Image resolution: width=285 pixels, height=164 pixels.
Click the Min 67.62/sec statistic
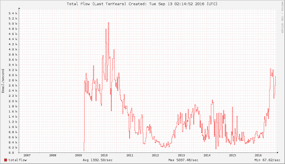tap(267, 160)
